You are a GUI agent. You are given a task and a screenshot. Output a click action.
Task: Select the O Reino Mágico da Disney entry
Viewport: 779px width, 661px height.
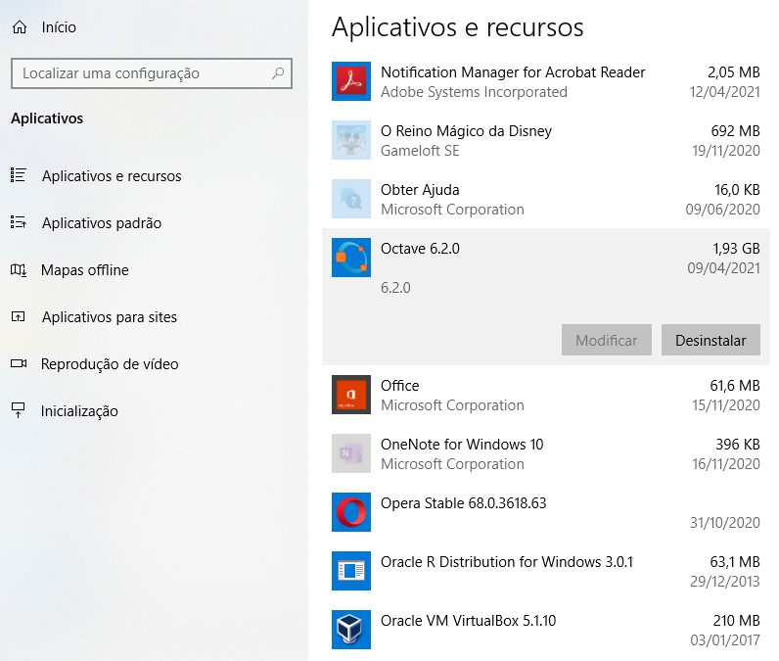(546, 140)
